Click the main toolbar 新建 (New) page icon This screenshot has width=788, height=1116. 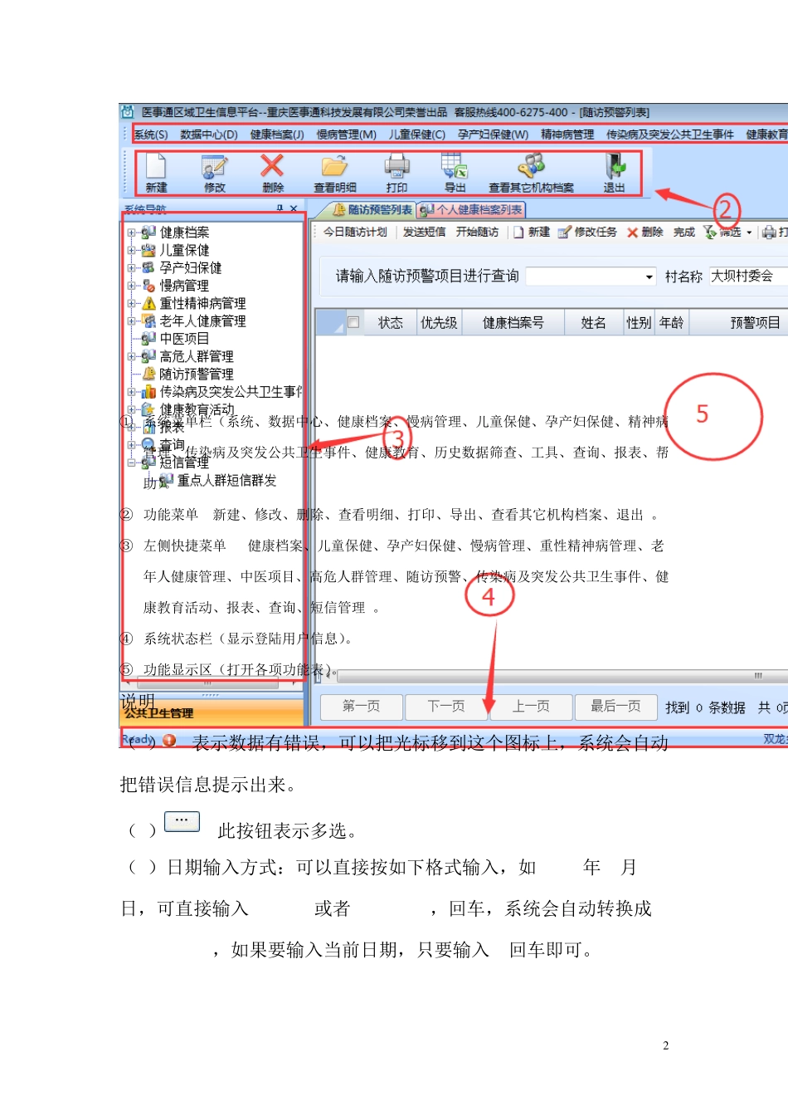(x=156, y=167)
